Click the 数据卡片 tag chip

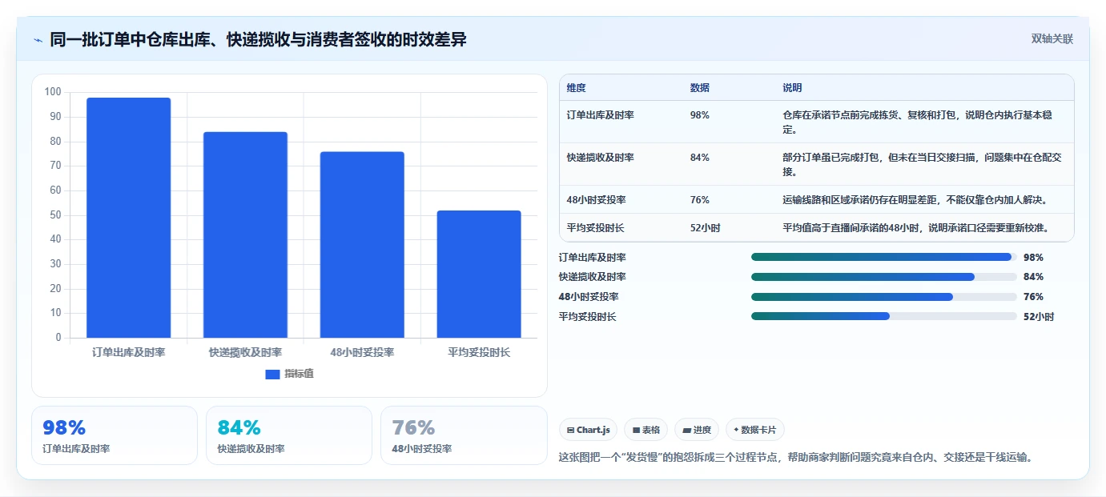[x=755, y=430]
